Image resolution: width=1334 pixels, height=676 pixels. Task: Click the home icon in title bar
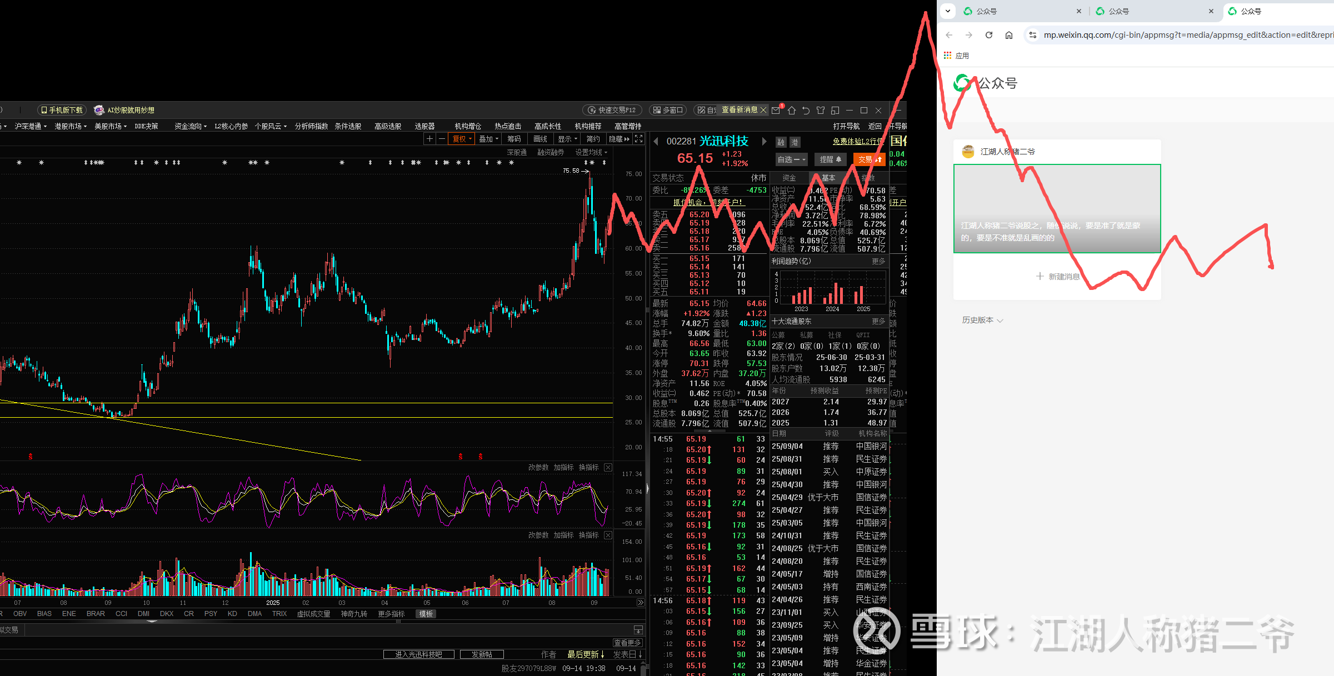click(x=792, y=110)
